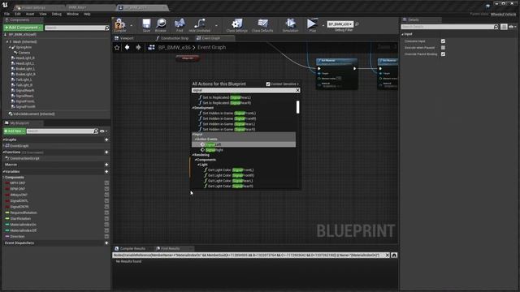Toggle editable eye for RPM ON? variable

coord(106,189)
